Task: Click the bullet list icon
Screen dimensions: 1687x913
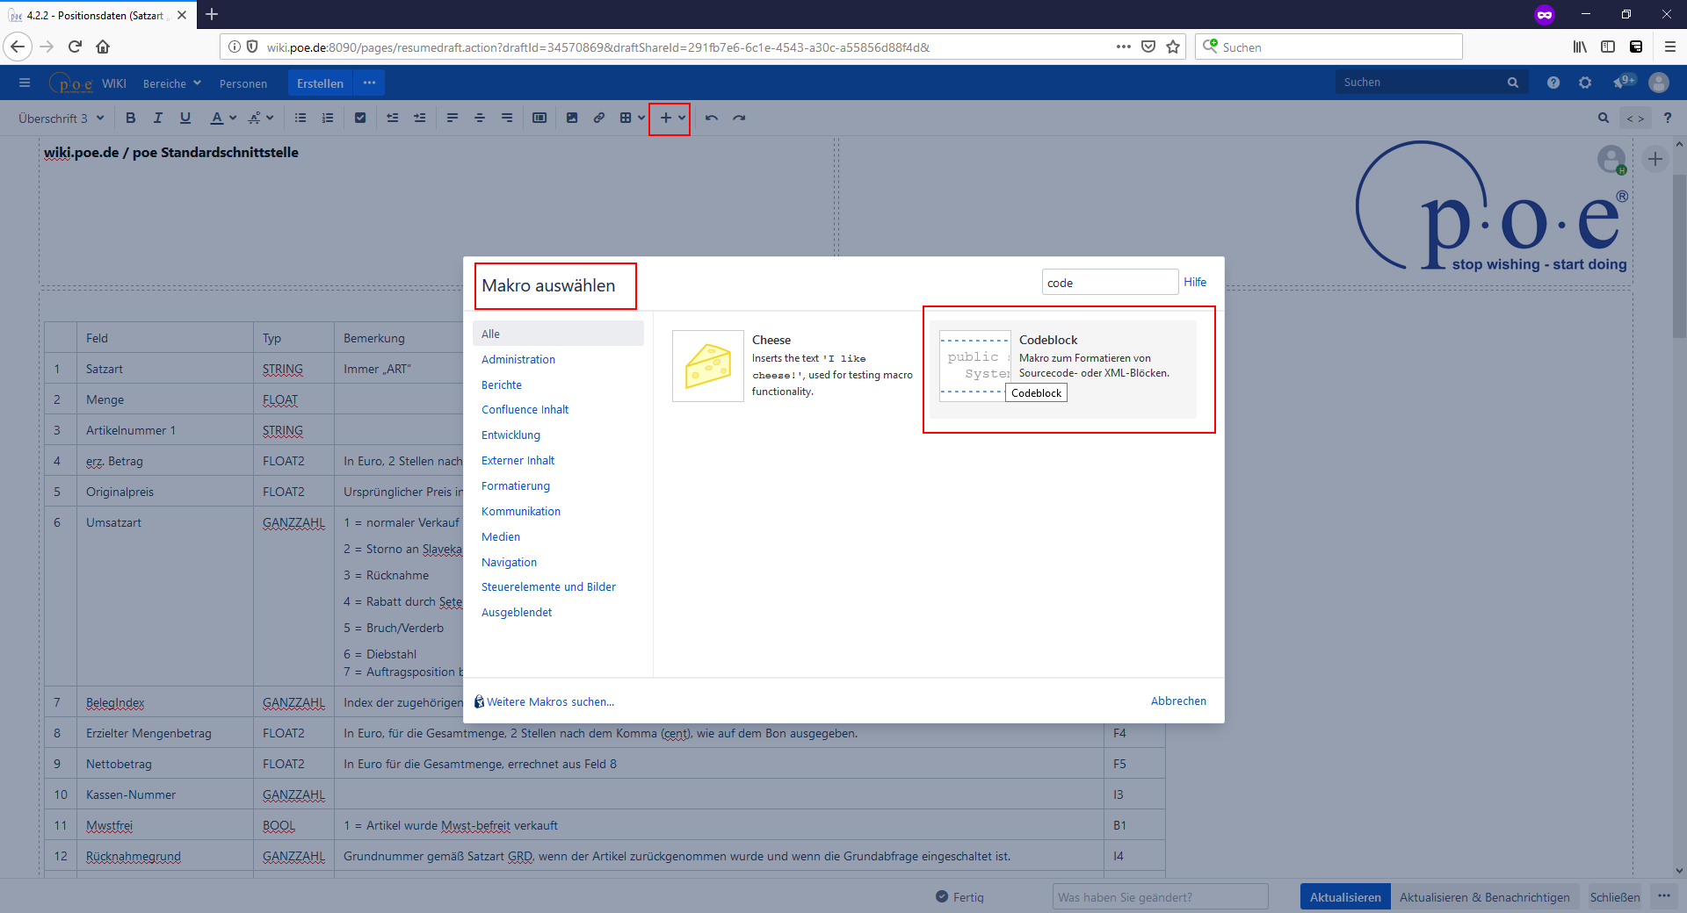Action: click(300, 118)
